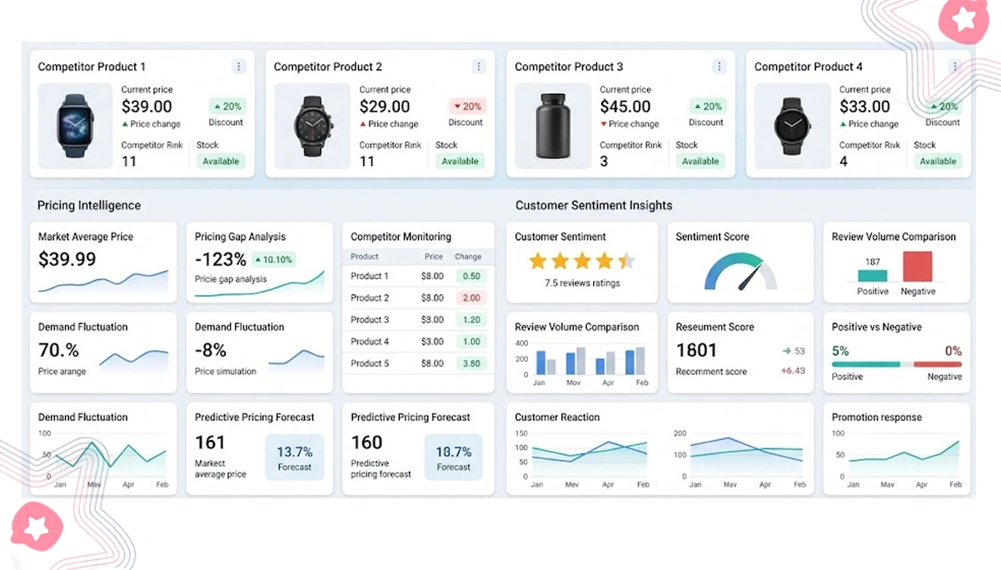Click the Competitor Product 1 smartwatch image
This screenshot has width=1001, height=570.
pos(76,126)
